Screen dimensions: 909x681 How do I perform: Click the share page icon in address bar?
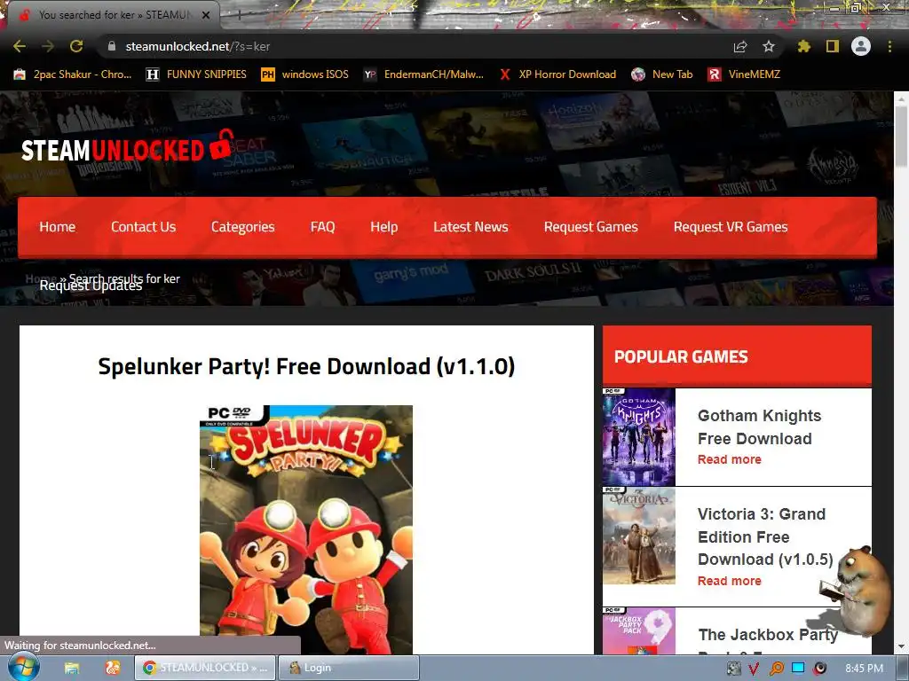tap(740, 46)
